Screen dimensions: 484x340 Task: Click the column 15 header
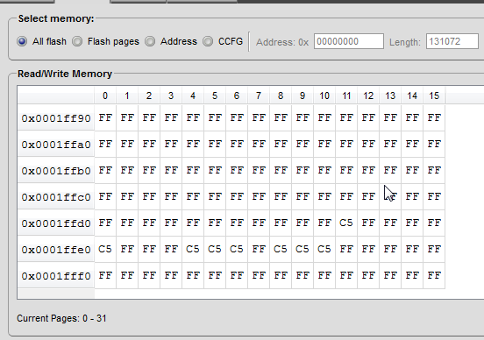click(434, 96)
